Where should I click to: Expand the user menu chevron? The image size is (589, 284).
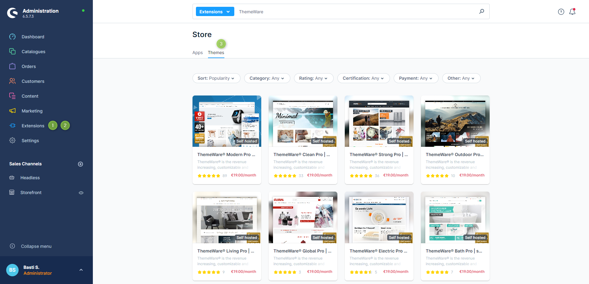[81, 270]
